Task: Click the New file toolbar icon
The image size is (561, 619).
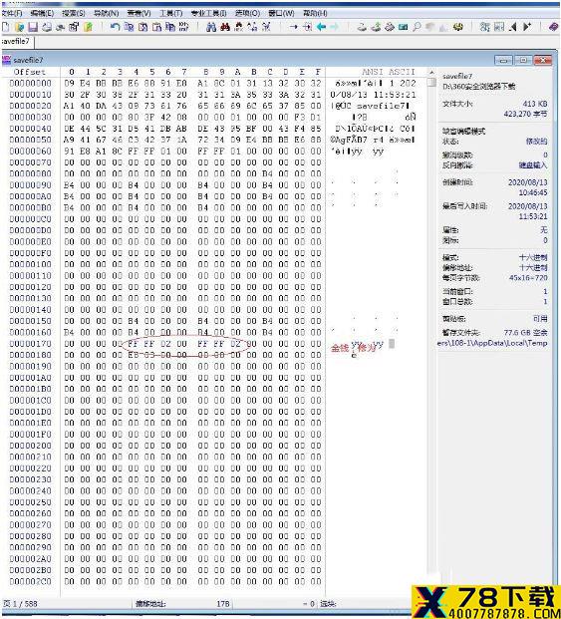Action: 6,27
